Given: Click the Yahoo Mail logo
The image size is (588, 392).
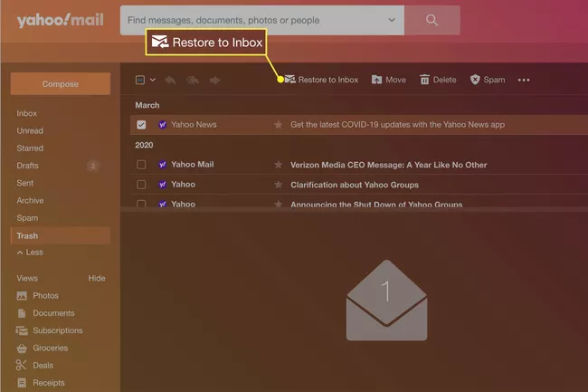Looking at the screenshot, I should (60, 20).
